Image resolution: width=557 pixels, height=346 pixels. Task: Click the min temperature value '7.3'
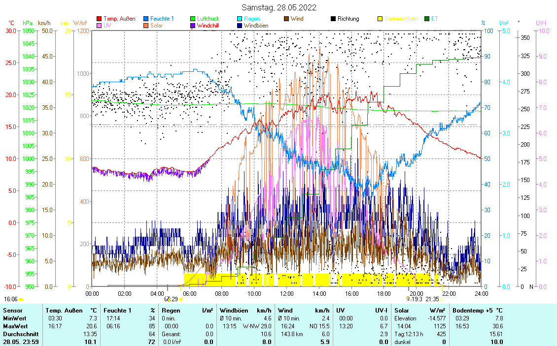tap(93, 318)
